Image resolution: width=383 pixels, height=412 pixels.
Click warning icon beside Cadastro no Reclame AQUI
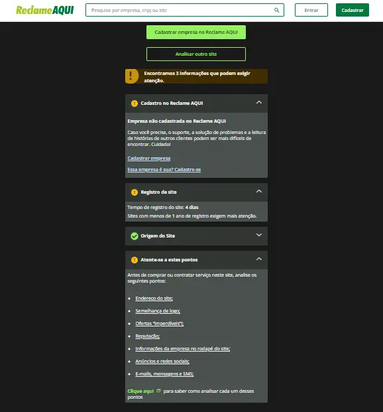135,103
